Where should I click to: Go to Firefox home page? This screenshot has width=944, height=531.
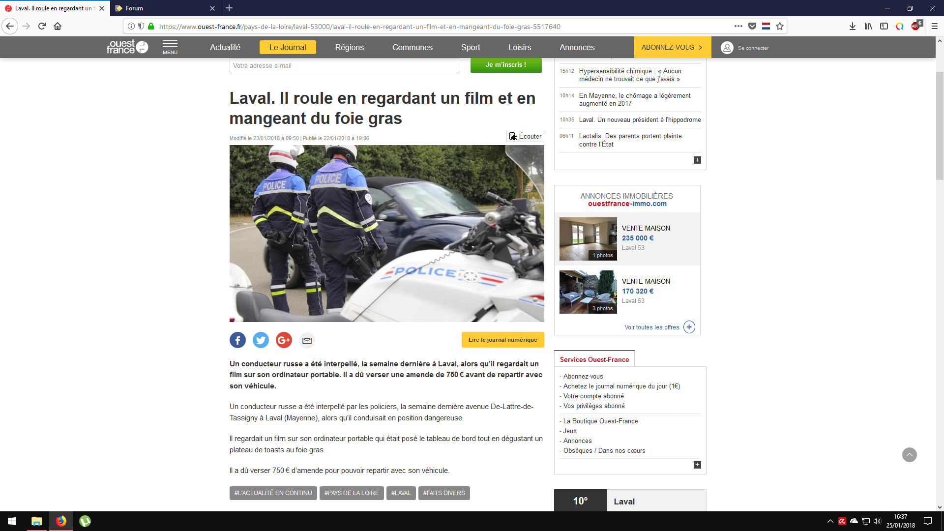point(58,26)
